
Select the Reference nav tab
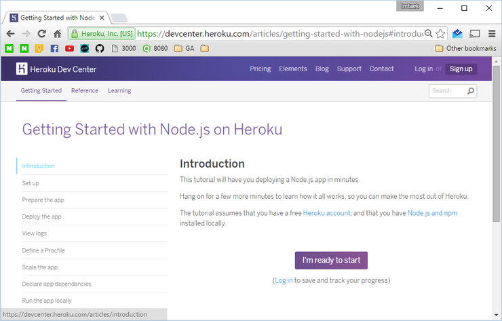(x=85, y=91)
